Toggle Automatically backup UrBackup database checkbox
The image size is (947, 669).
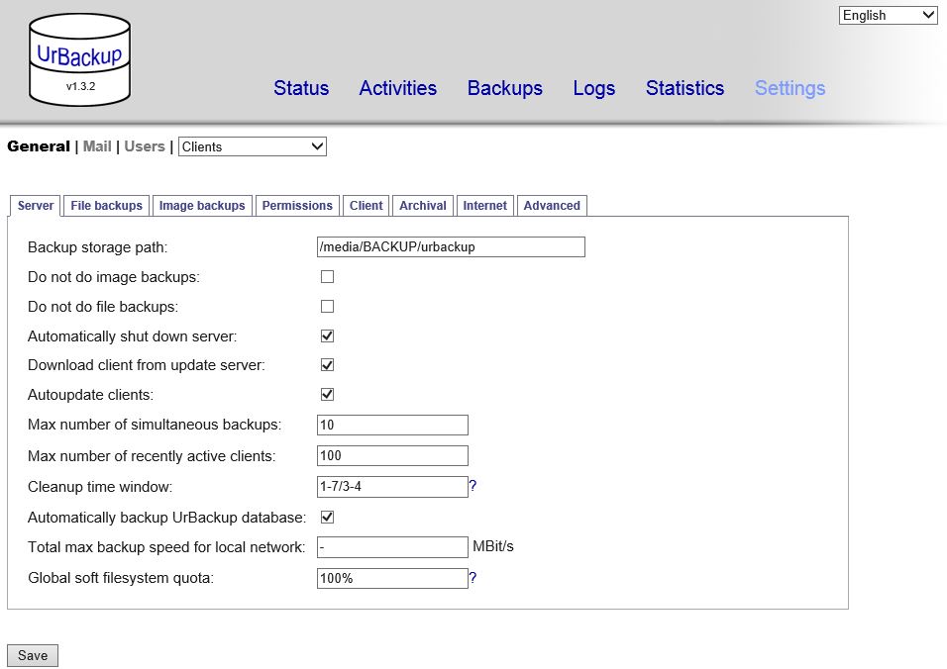click(327, 517)
